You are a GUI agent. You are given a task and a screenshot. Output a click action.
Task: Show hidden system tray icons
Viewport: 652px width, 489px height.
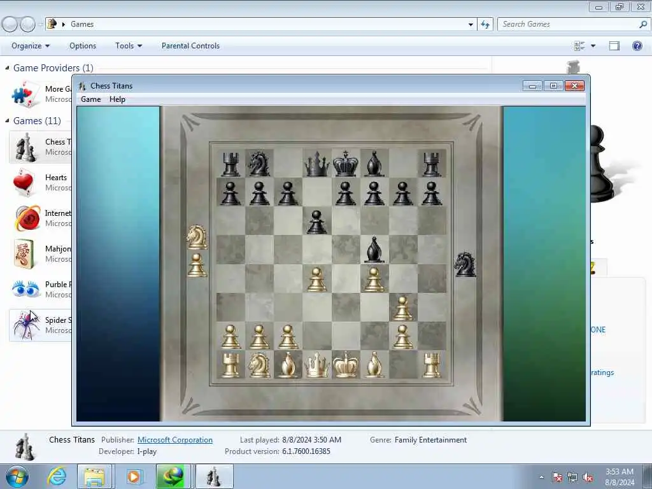pyautogui.click(x=541, y=478)
